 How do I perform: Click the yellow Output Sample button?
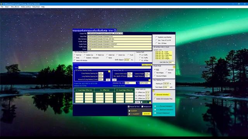pyautogui.click(x=147, y=65)
